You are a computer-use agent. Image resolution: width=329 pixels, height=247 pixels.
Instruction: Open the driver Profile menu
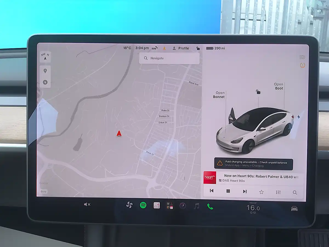181,48
